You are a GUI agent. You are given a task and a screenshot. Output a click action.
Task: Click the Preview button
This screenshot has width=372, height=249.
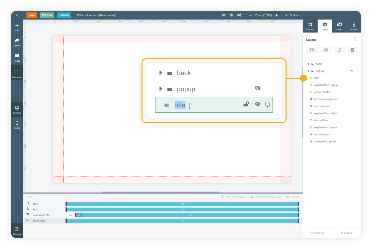(x=47, y=15)
